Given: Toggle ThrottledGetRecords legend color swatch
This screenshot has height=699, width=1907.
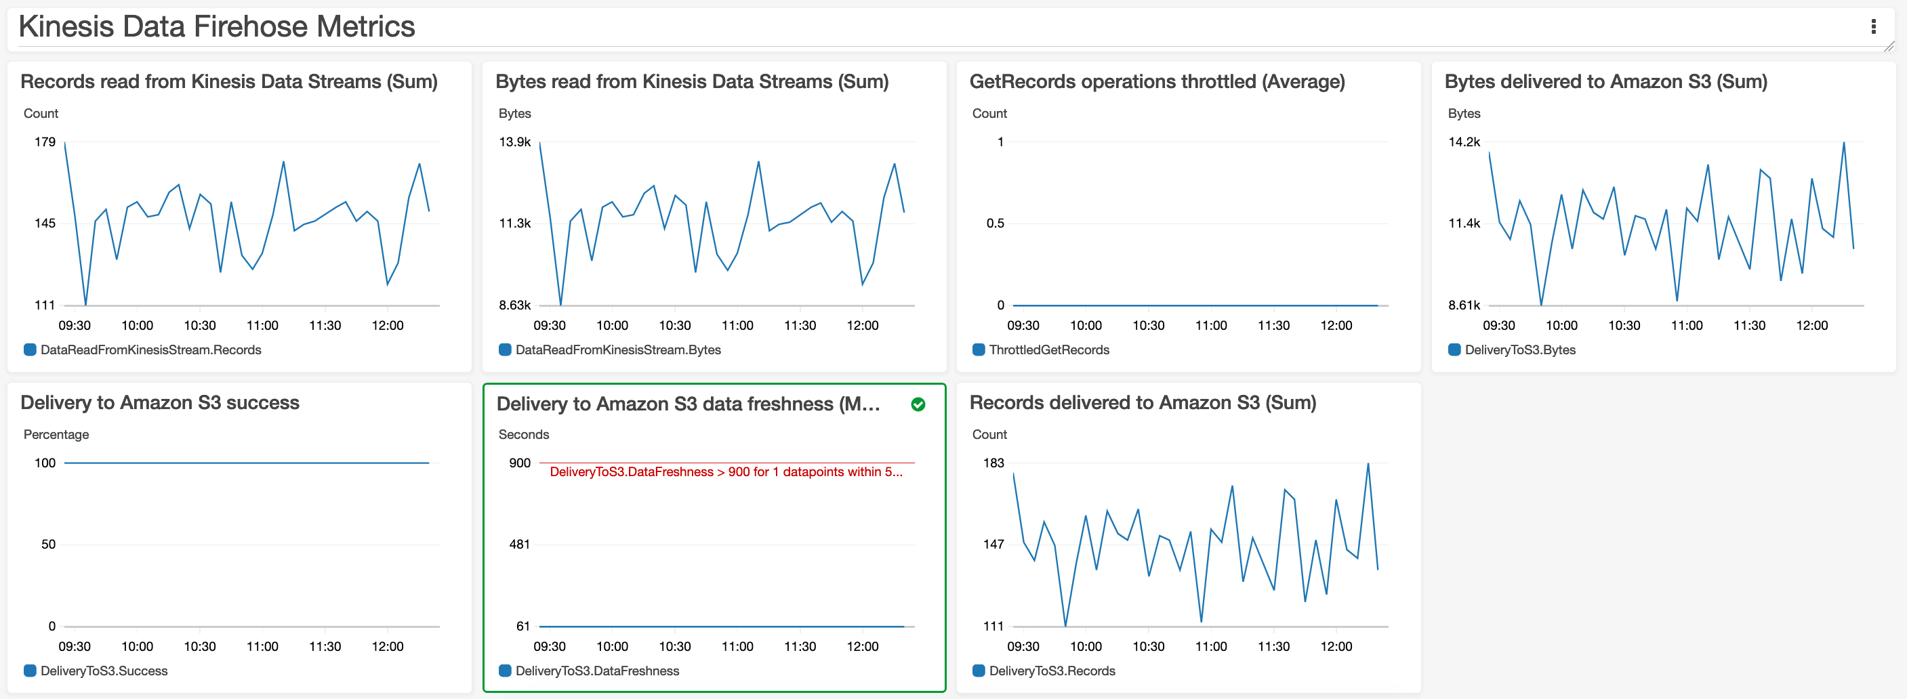Looking at the screenshot, I should 979,350.
